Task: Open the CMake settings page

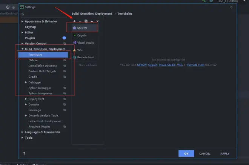Action: [33, 60]
